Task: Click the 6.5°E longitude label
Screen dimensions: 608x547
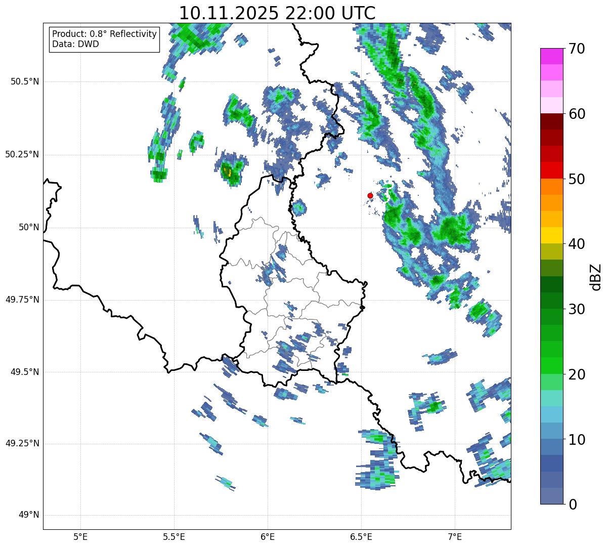Action: 361,537
